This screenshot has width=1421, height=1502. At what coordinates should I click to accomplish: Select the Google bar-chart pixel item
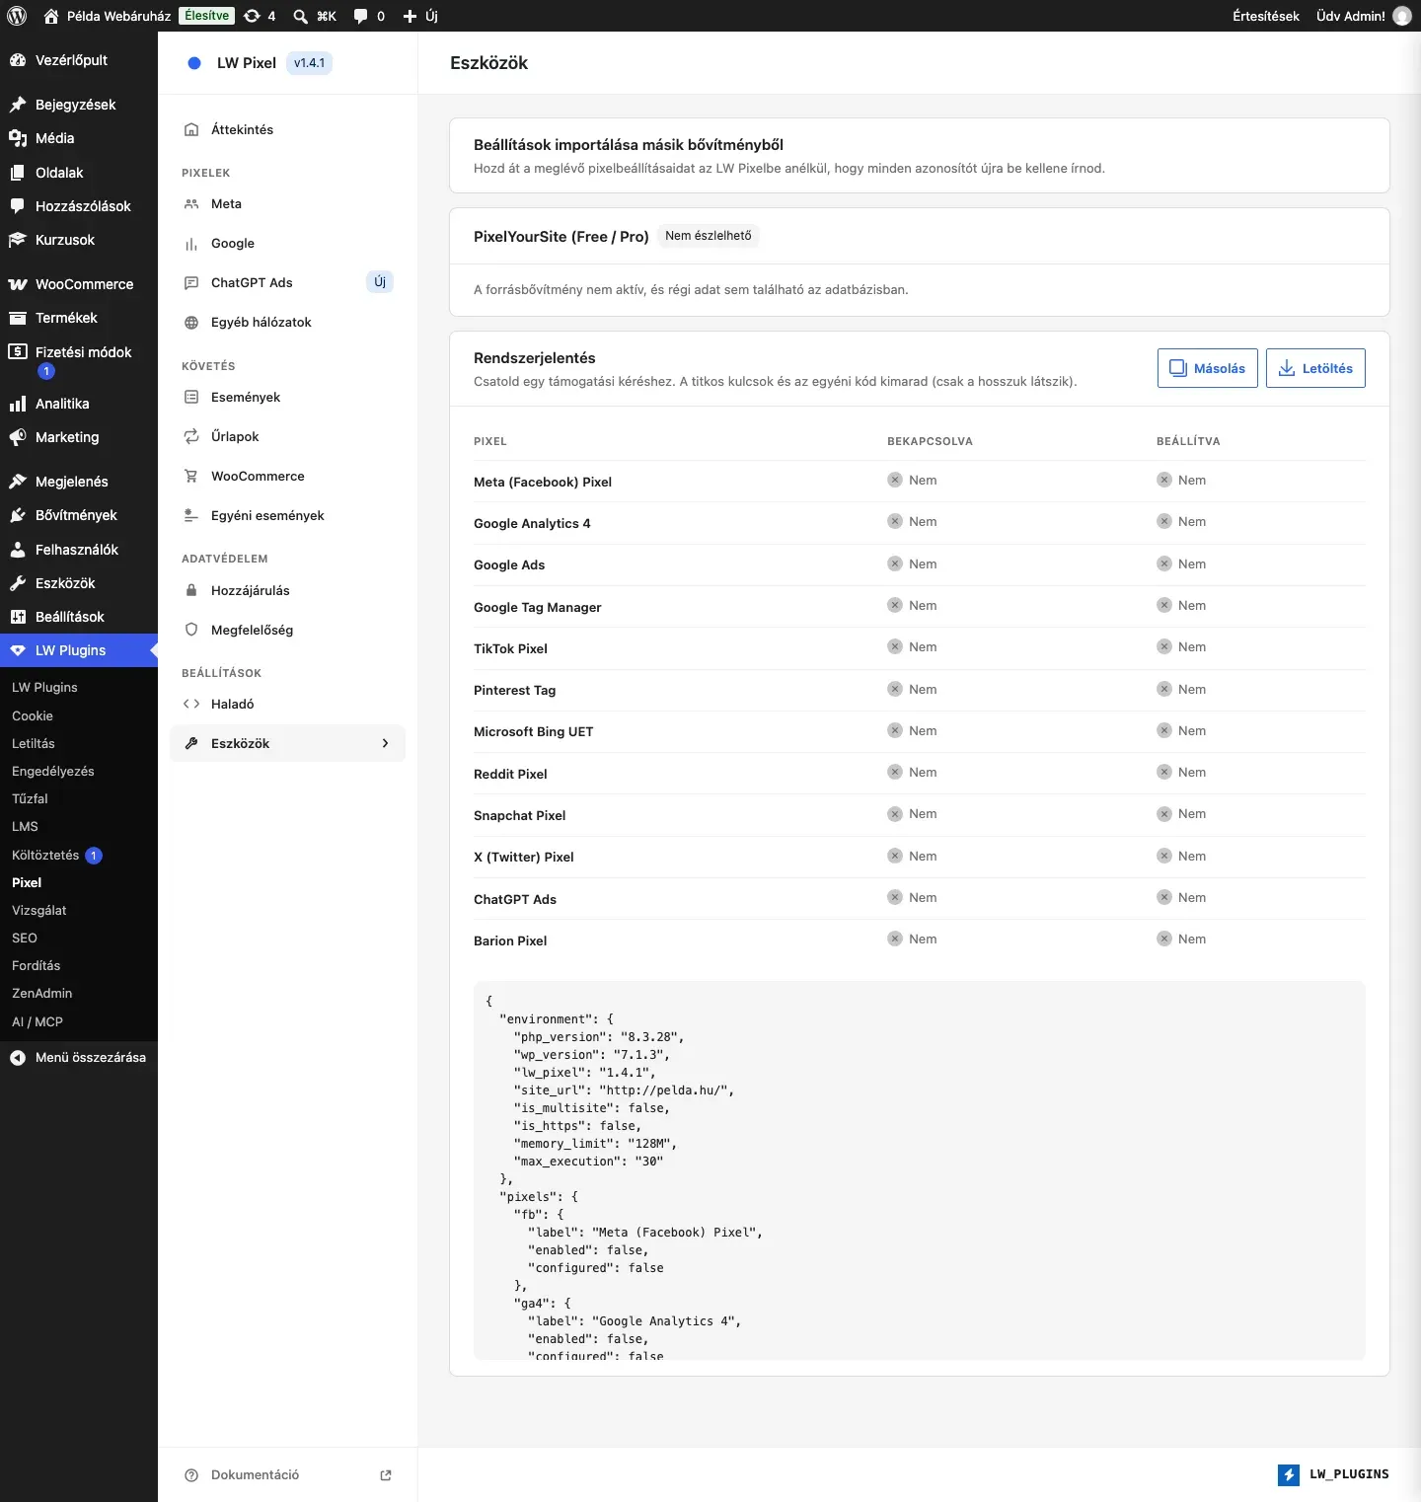pos(287,243)
